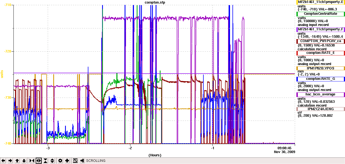Click the -3 hours axis label
The image size is (345, 164).
pyautogui.click(x=48, y=148)
